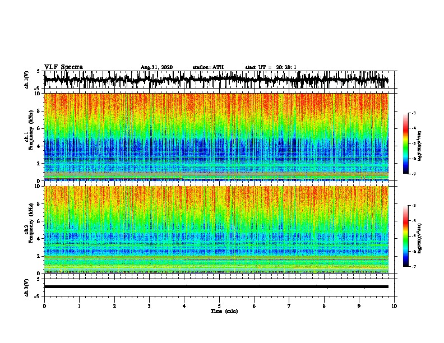Click the Time (min) axis label
The width and height of the screenshot is (444, 343).
point(224,311)
